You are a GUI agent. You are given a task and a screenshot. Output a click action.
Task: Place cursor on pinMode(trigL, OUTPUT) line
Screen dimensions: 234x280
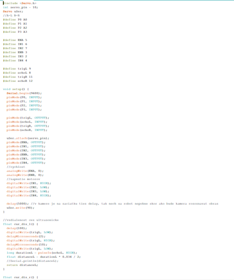[x=28, y=118]
